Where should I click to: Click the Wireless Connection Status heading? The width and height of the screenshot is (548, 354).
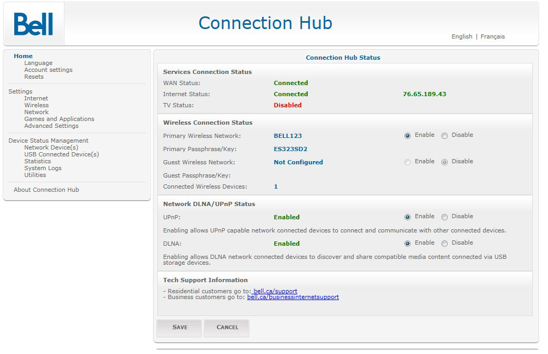tap(207, 123)
